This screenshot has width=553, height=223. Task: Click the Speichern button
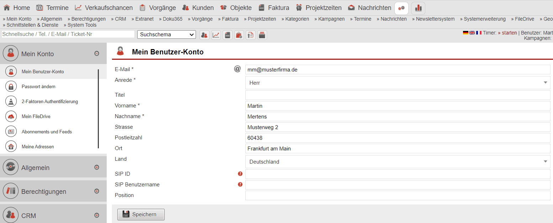pyautogui.click(x=141, y=214)
